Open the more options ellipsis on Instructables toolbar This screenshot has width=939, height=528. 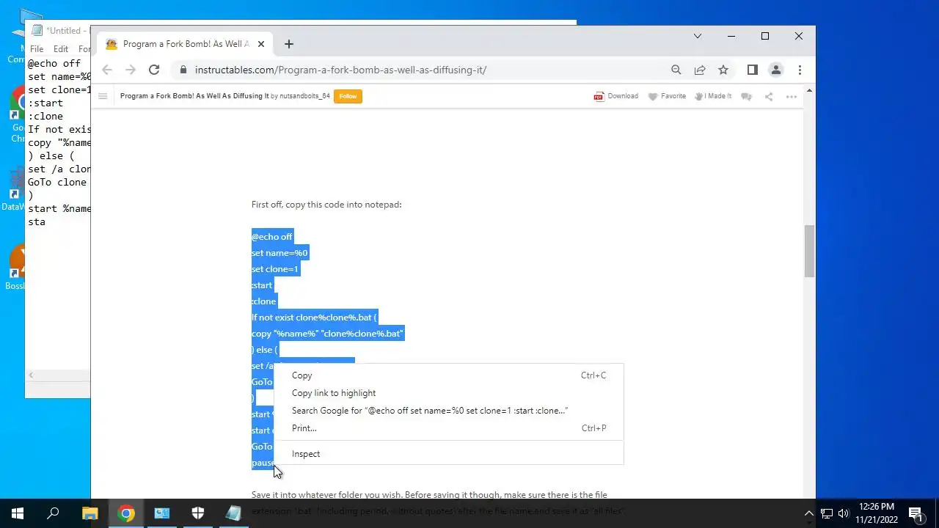click(791, 96)
